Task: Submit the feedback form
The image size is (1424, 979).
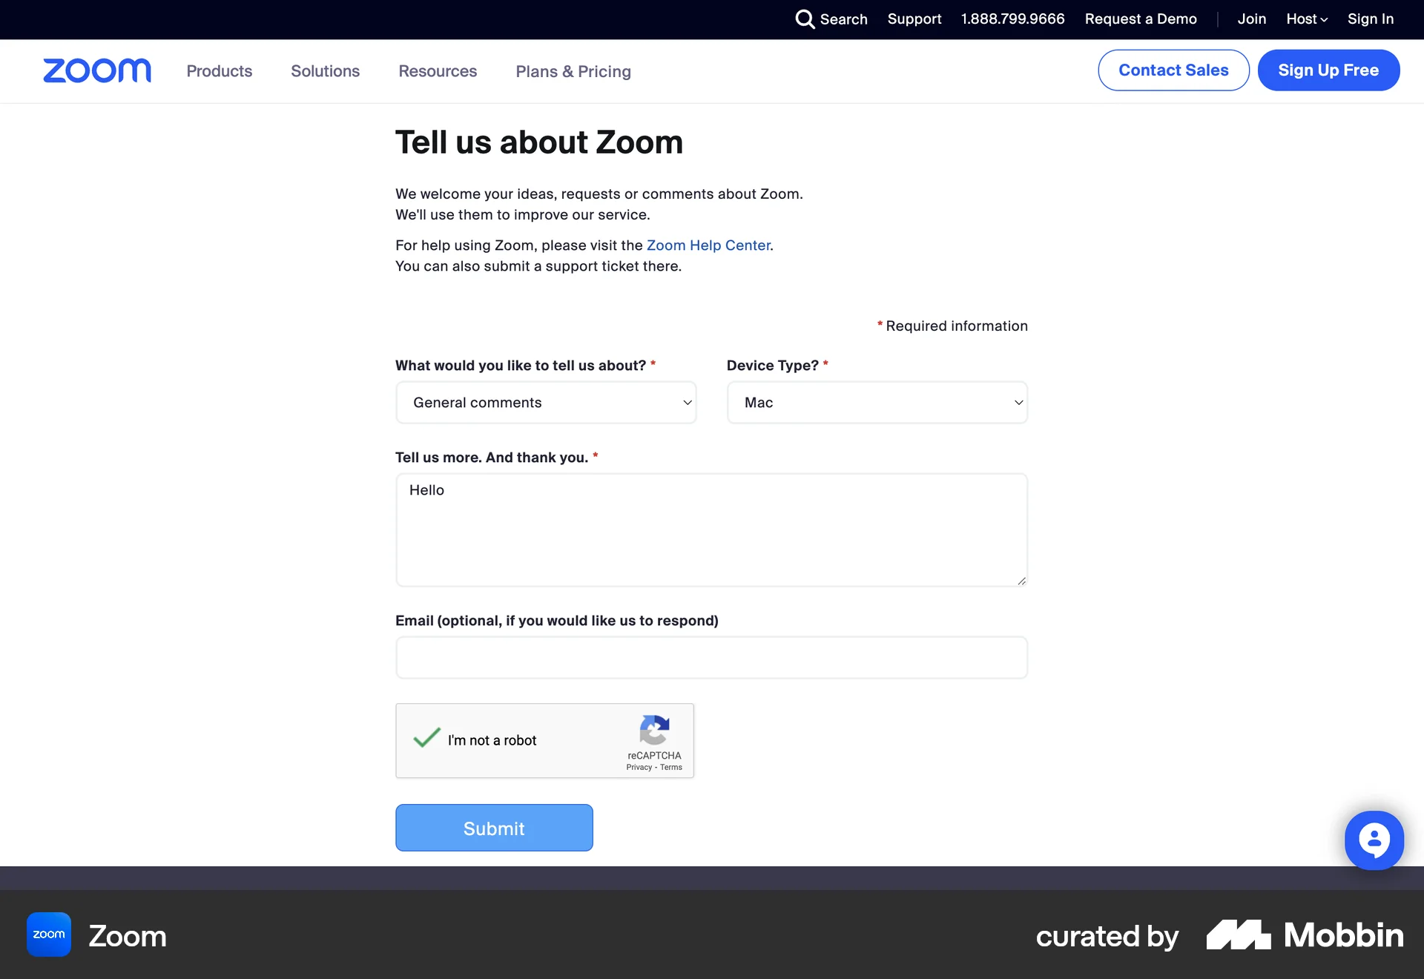Action: (494, 827)
